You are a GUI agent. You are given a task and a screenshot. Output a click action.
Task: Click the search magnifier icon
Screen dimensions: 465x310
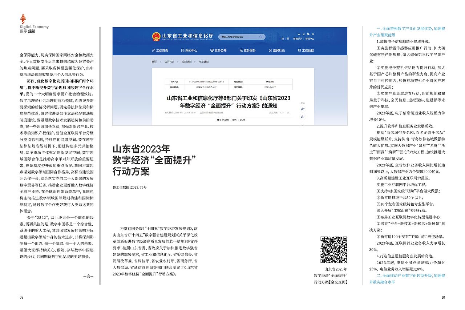tap(260, 36)
